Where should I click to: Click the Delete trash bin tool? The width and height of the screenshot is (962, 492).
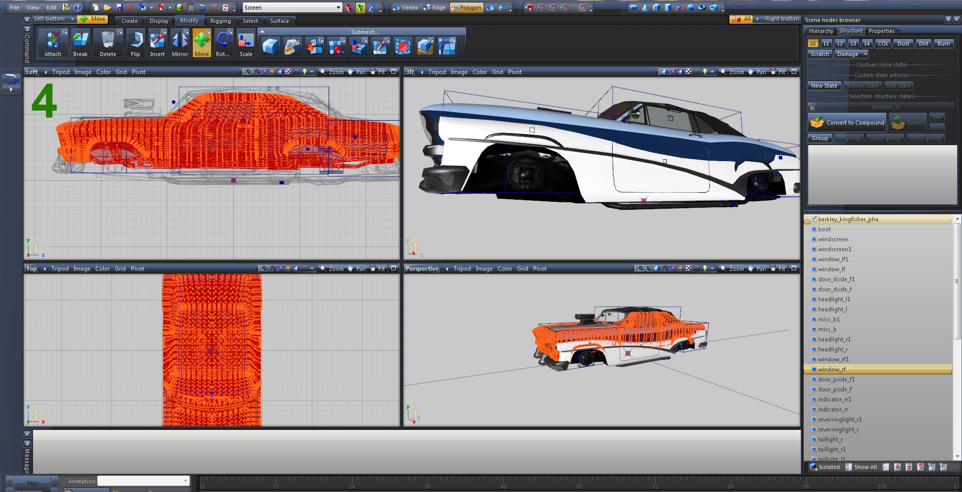click(108, 43)
